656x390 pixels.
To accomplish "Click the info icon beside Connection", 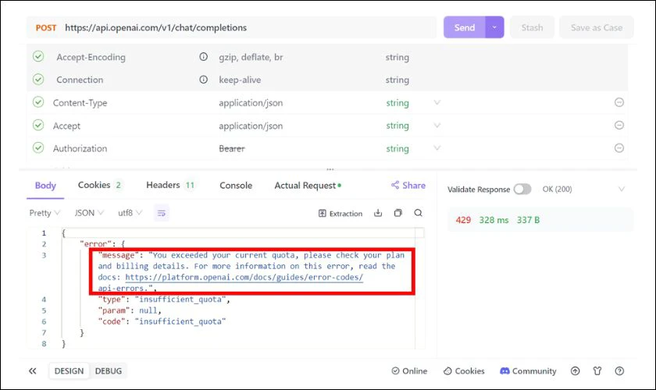I will (x=203, y=80).
